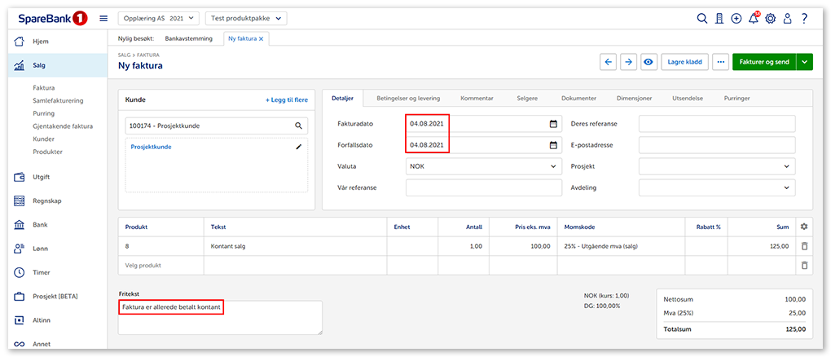The height and width of the screenshot is (357, 831).
Task: Switch to Betingelser og levering tab
Action: click(407, 98)
